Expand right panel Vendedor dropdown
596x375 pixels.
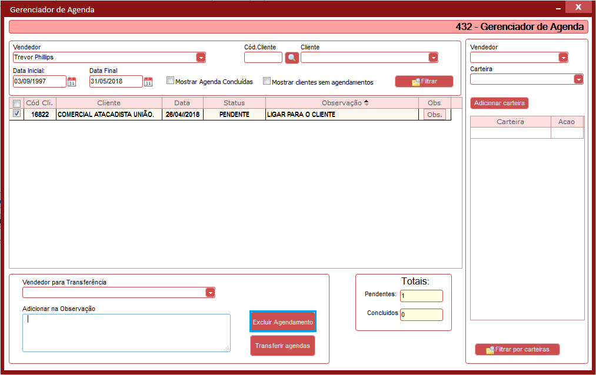tap(563, 58)
